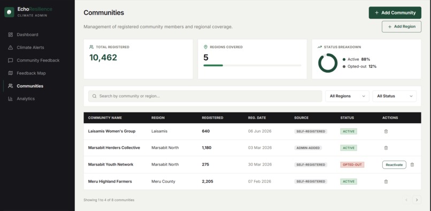
Task: Click the Feedback Map icon in sidebar
Action: (x=11, y=73)
